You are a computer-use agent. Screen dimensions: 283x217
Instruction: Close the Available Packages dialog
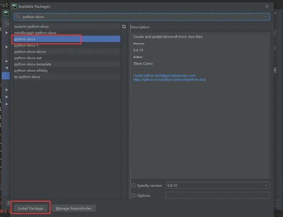coord(267,6)
